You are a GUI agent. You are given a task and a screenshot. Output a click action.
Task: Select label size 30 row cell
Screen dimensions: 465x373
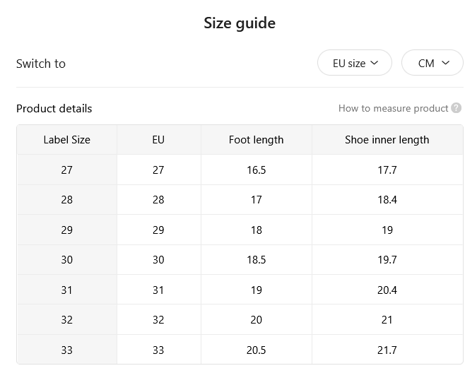pyautogui.click(x=66, y=260)
